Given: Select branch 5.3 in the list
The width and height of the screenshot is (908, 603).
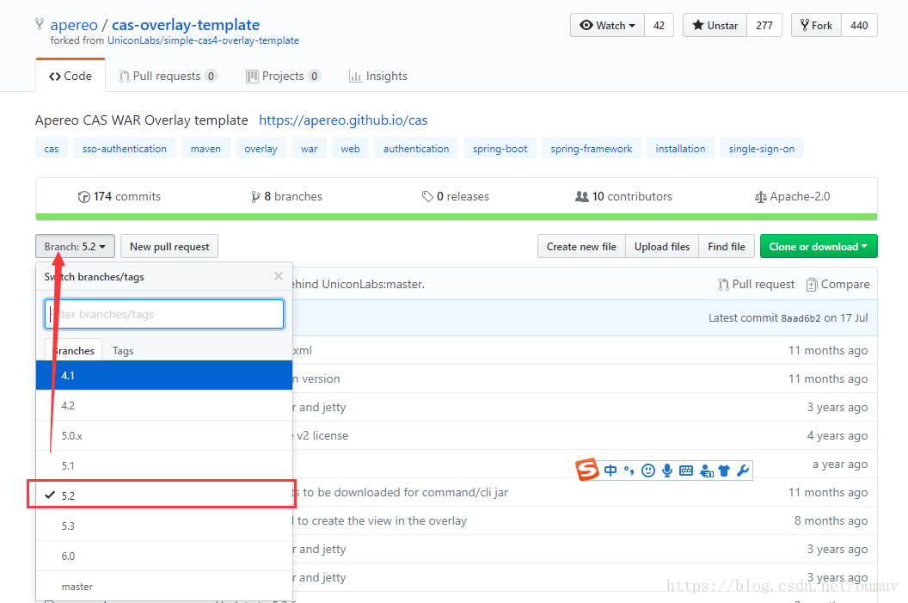Looking at the screenshot, I should tap(164, 526).
